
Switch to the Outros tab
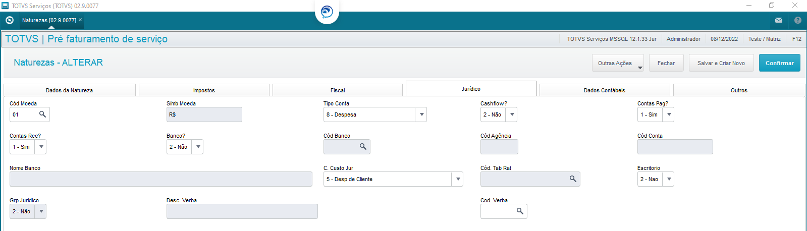click(x=739, y=90)
